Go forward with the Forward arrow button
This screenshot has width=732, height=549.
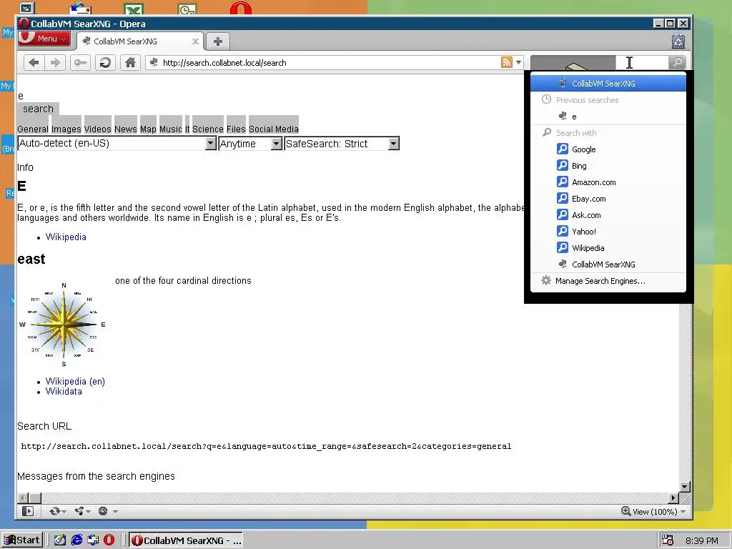coord(55,63)
